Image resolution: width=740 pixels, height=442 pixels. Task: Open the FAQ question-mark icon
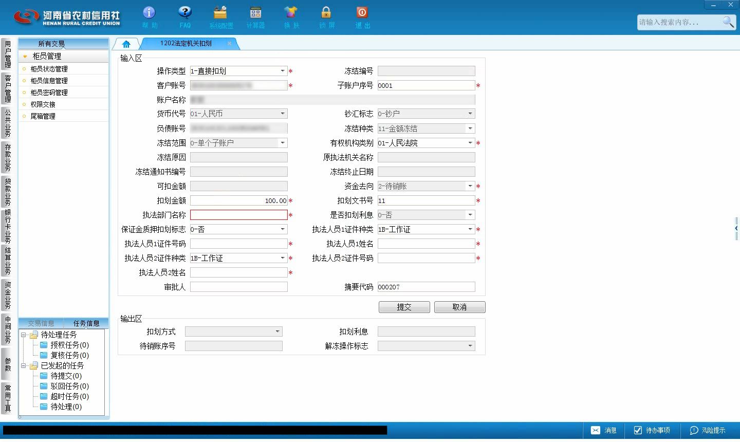185,12
